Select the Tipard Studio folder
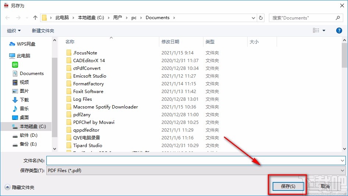 pyautogui.click(x=84, y=146)
